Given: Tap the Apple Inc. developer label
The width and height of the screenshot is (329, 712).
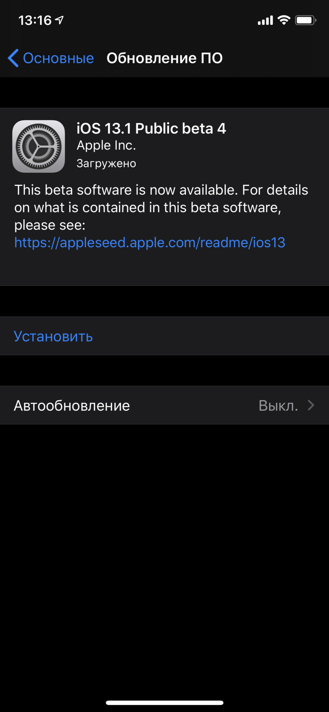Looking at the screenshot, I should [106, 145].
